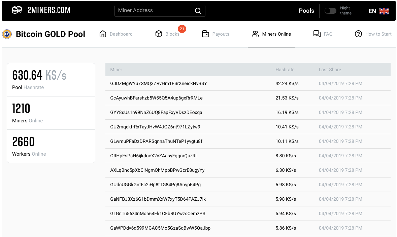Open the Pools menu
The image size is (397, 237).
(x=306, y=11)
